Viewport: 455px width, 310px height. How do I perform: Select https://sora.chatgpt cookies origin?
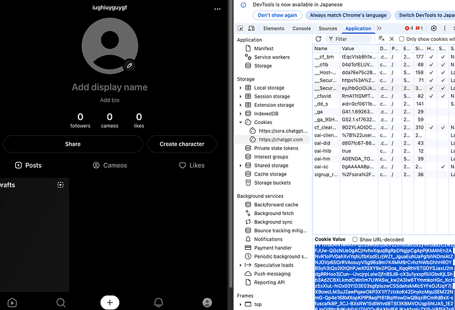280,131
